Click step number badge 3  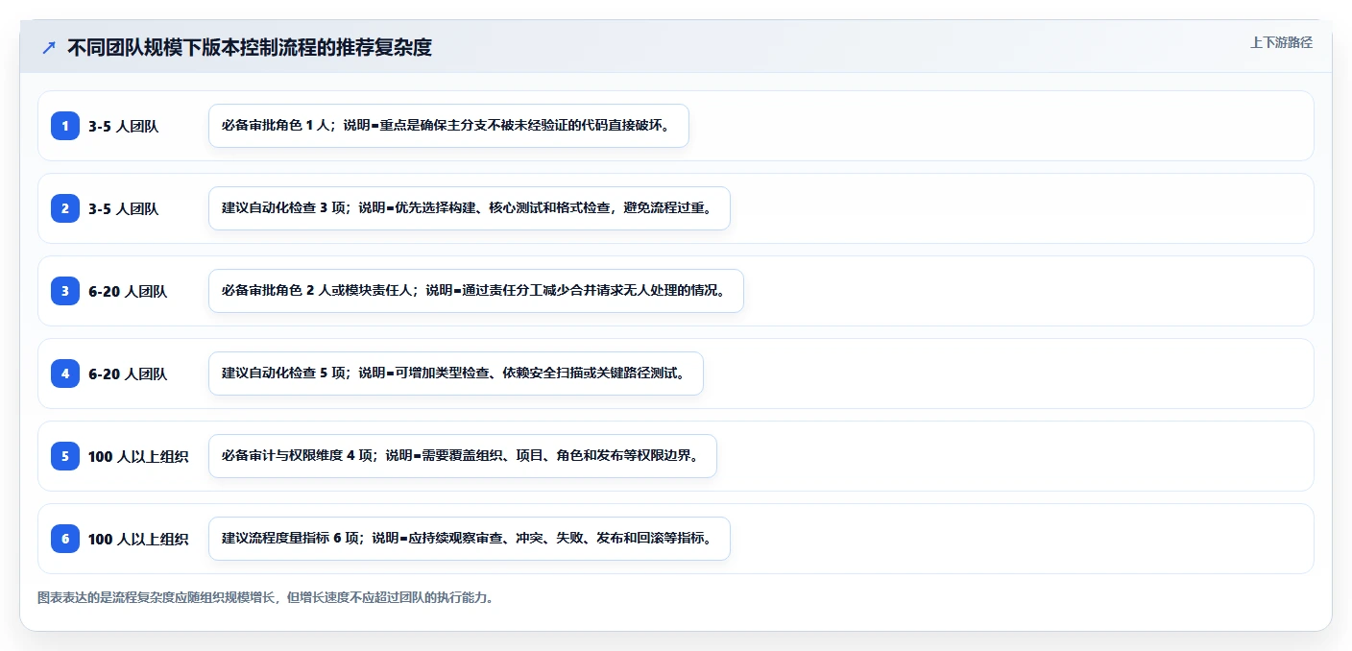tap(65, 291)
